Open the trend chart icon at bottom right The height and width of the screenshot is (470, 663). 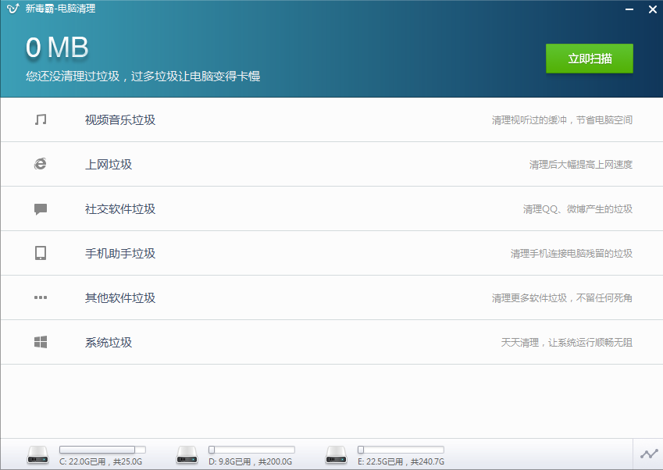pos(648,454)
